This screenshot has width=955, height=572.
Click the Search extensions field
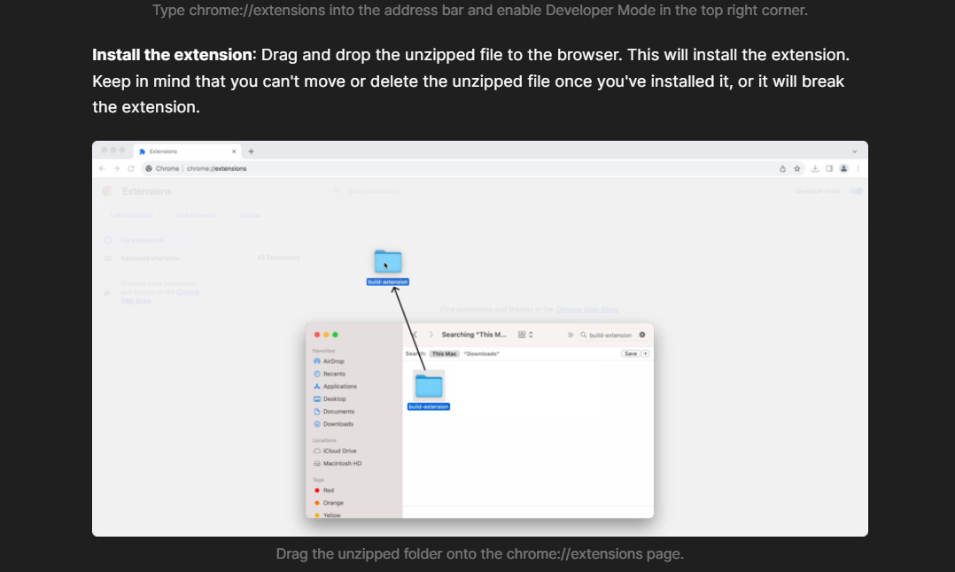(481, 191)
